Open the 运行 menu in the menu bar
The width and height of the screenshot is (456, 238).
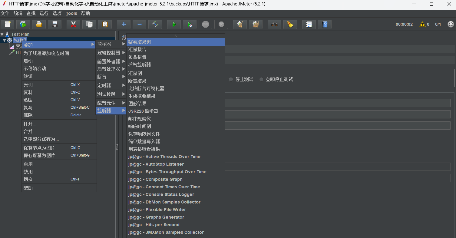pyautogui.click(x=44, y=13)
